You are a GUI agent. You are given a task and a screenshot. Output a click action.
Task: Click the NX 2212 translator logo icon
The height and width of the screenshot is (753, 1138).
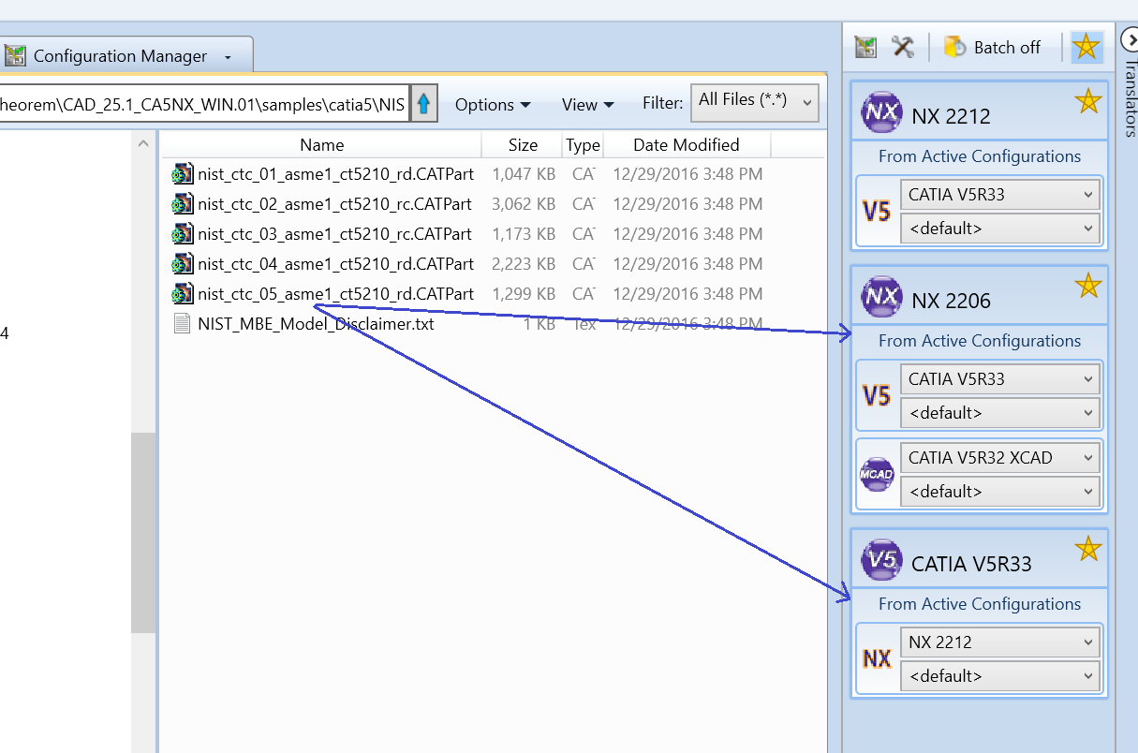click(x=881, y=111)
